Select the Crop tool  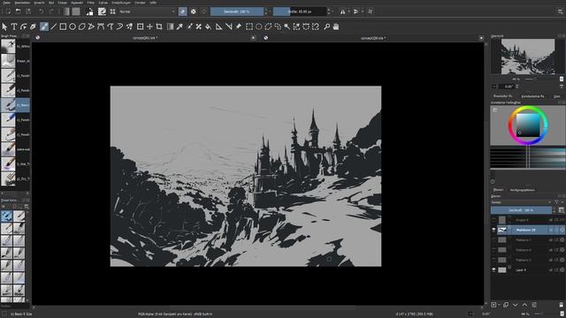point(159,26)
